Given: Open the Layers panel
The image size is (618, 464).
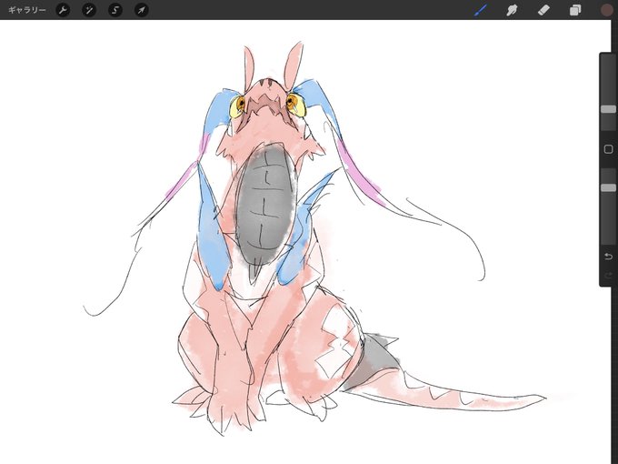Looking at the screenshot, I should tap(575, 10).
